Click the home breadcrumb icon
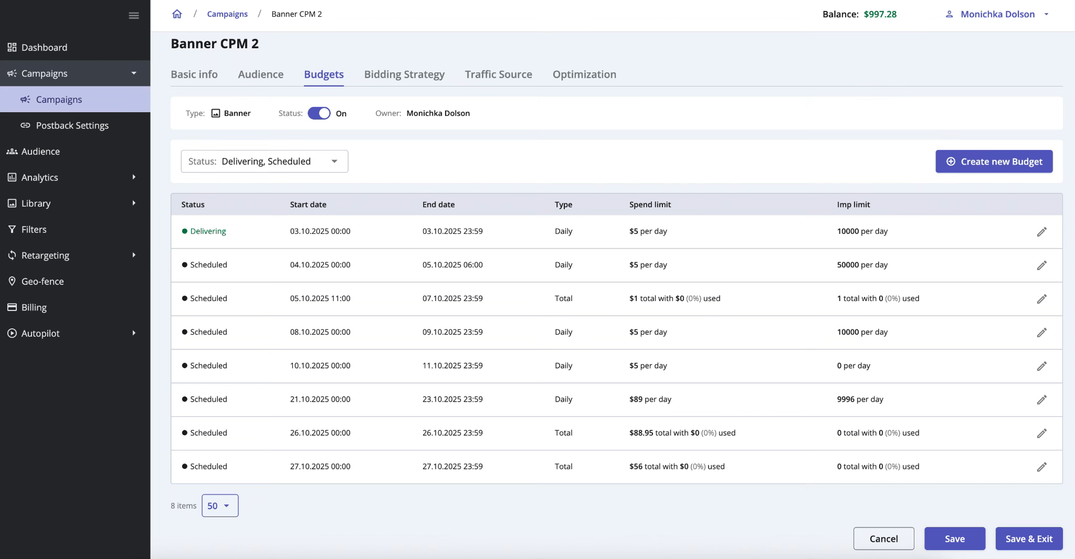 (177, 14)
